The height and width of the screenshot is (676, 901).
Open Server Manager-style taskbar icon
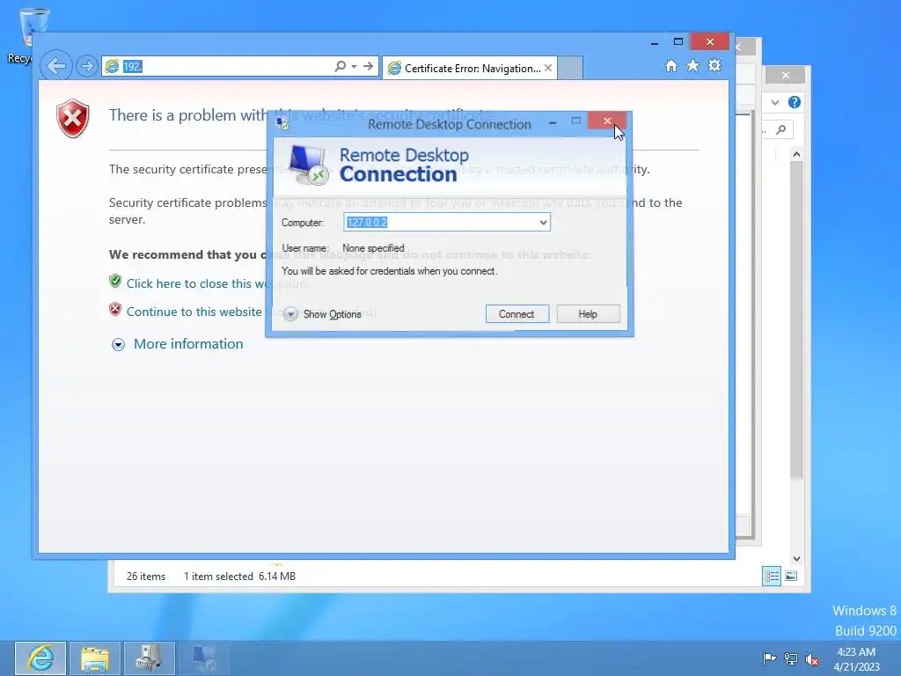pyautogui.click(x=149, y=658)
